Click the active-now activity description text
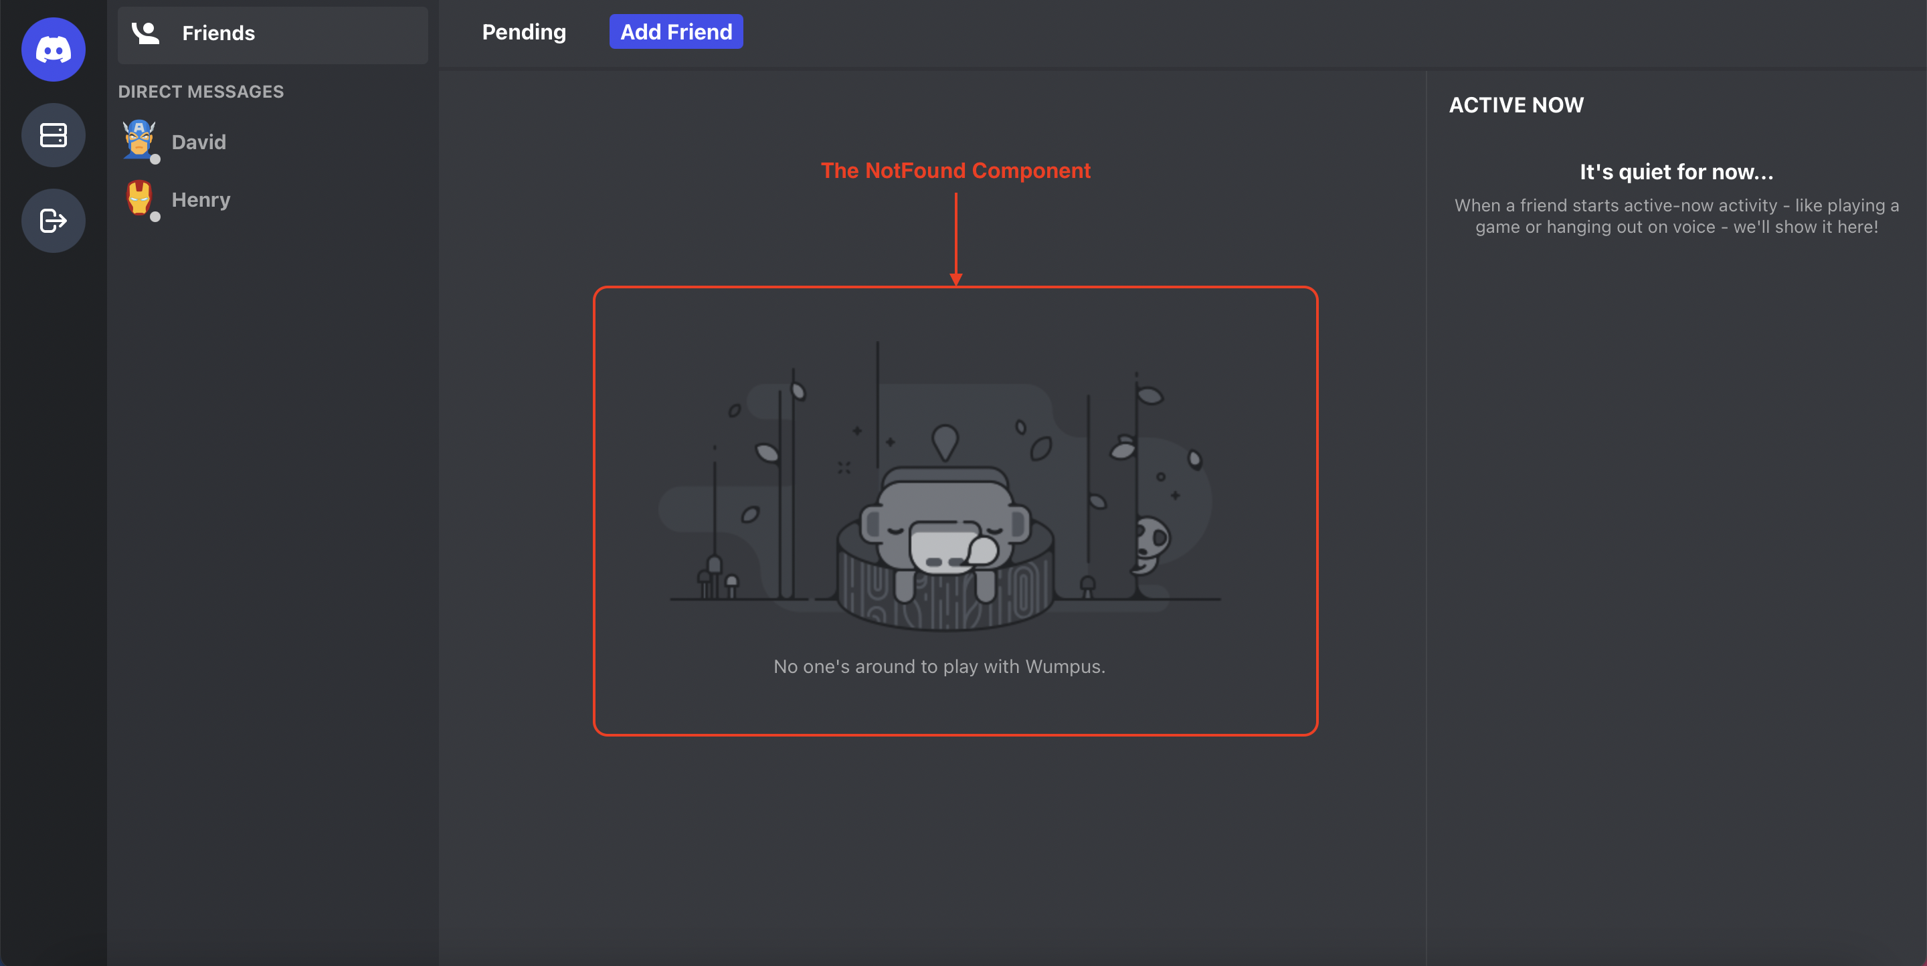Viewport: 1927px width, 966px height. coord(1676,216)
